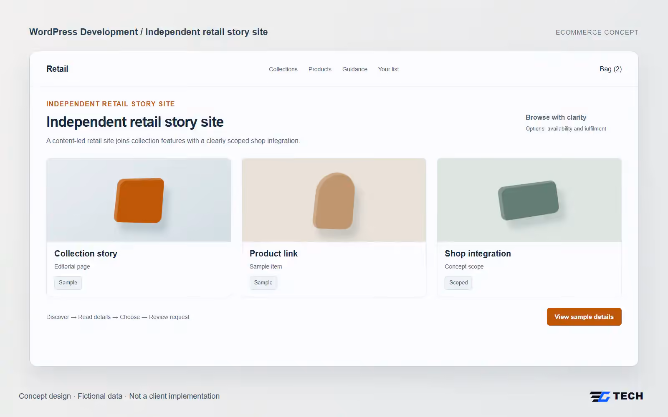Click Sample tag under Product link
668x417 pixels.
pos(263,283)
